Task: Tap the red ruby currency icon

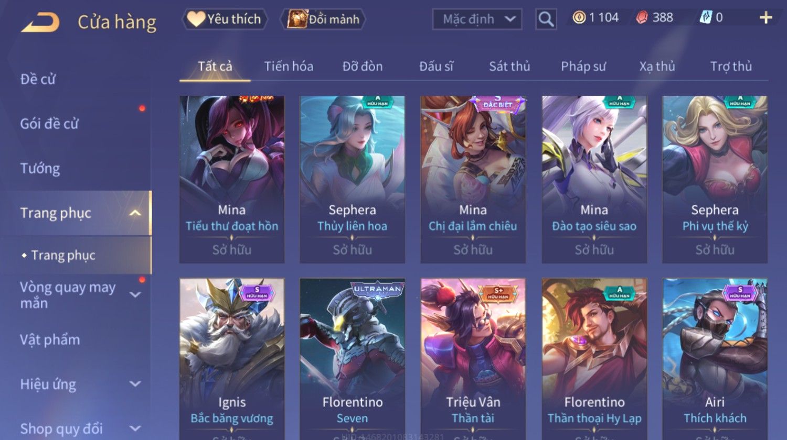Action: 642,18
